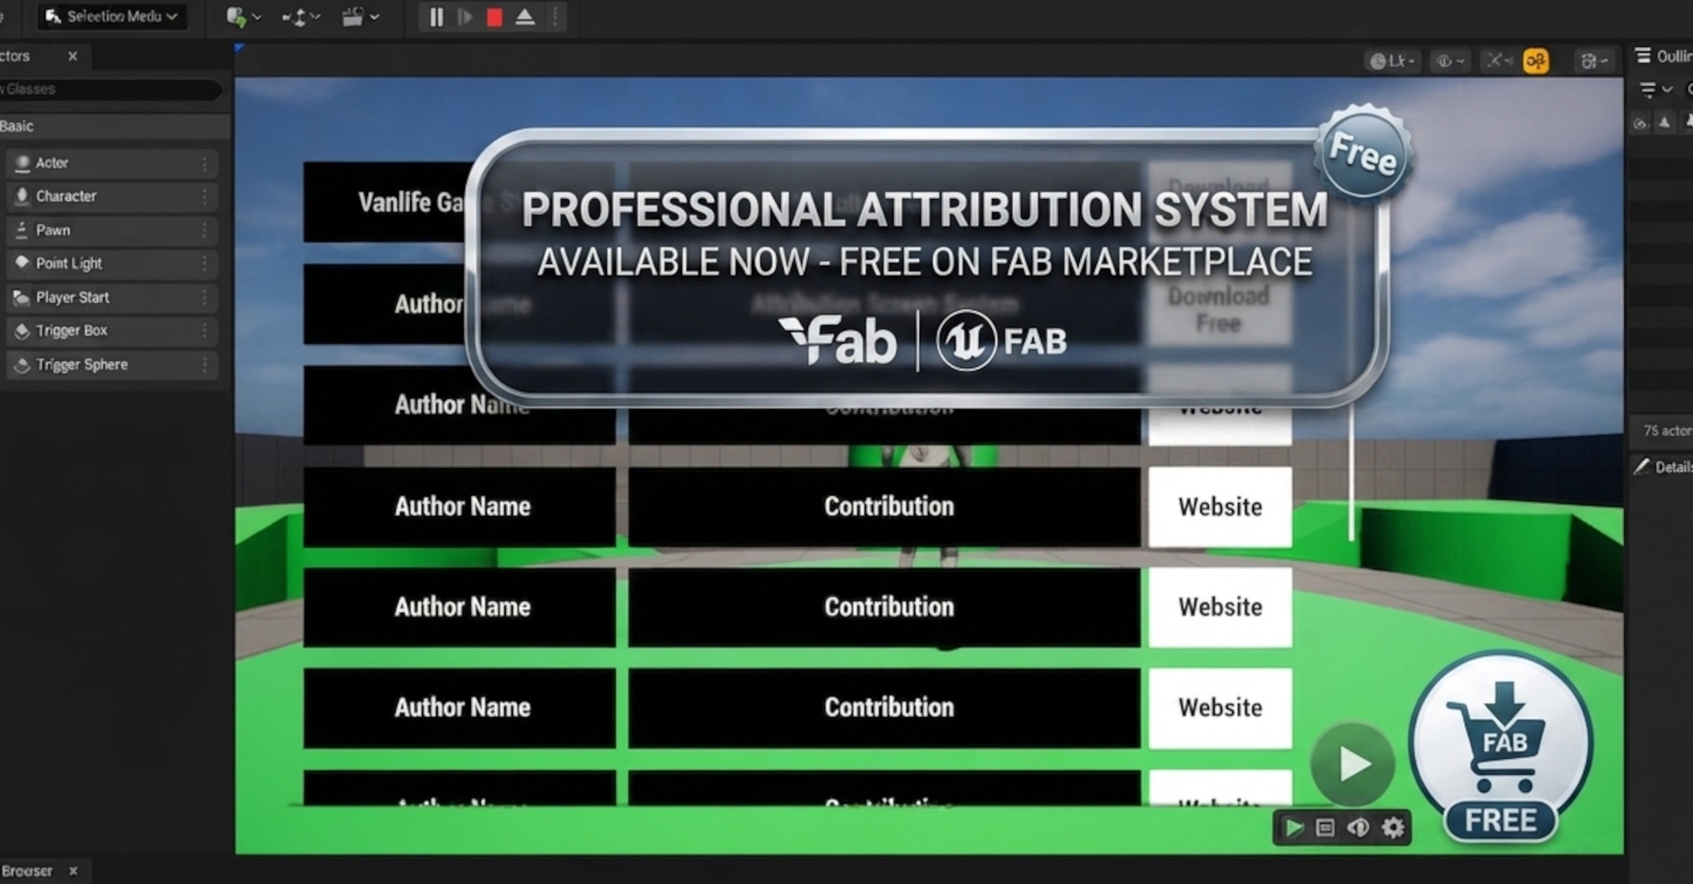
Task: Click Website button in fourth row
Action: (x=1220, y=506)
